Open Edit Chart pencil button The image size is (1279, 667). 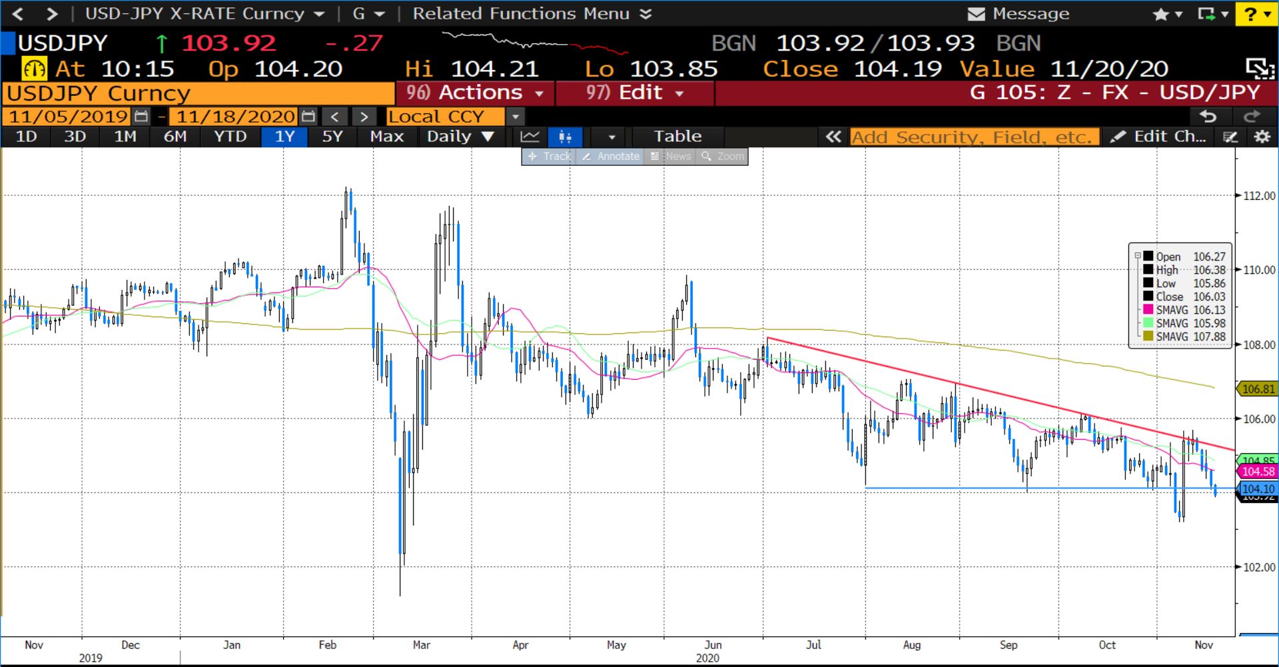(1158, 137)
